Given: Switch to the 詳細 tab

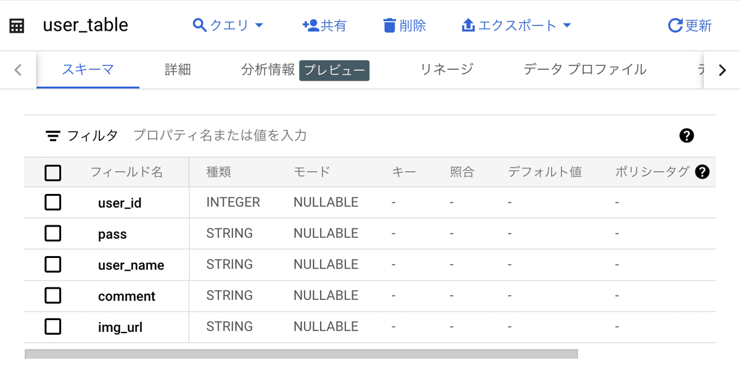Looking at the screenshot, I should (x=178, y=70).
